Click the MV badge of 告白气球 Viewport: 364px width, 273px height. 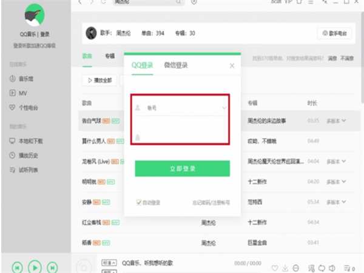115,121
